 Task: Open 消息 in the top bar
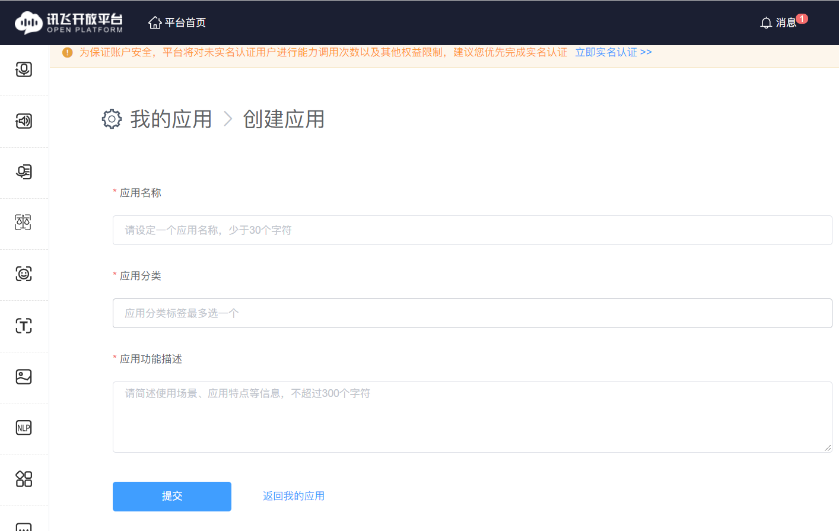point(786,23)
